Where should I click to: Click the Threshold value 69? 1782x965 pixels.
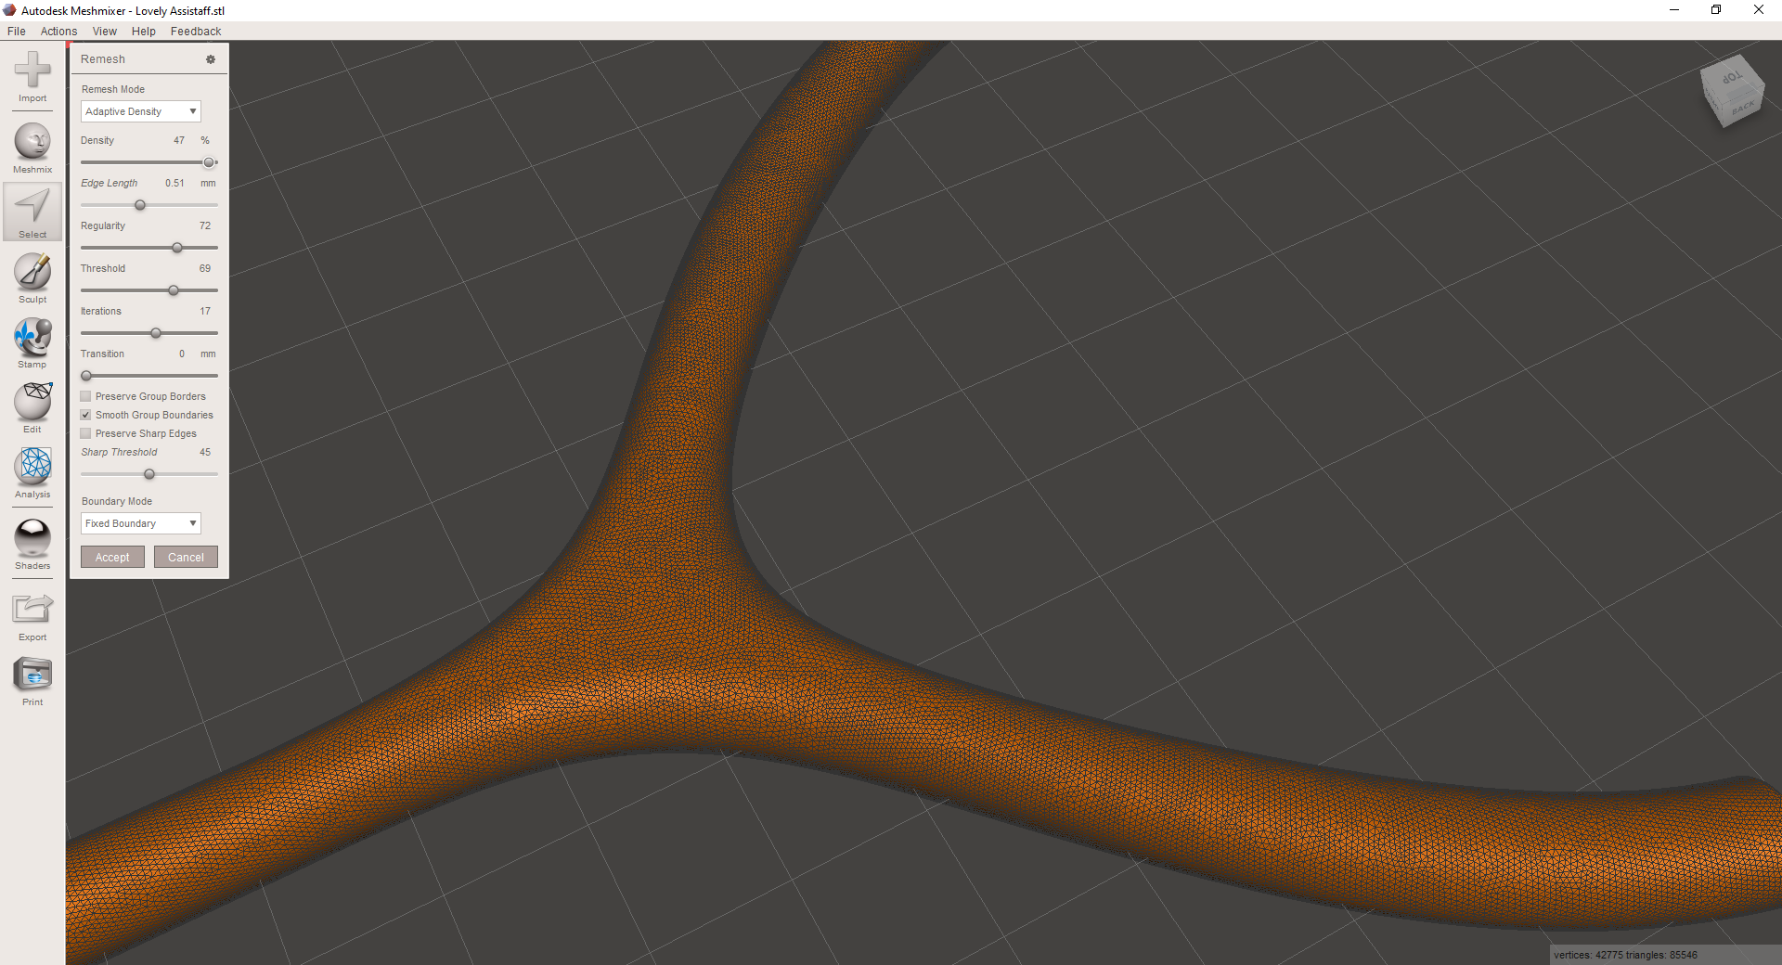[x=205, y=268]
